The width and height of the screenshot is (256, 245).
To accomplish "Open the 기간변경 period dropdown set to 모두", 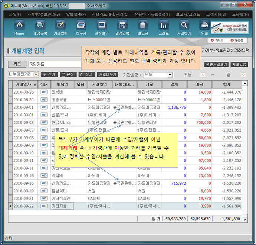I will pos(170,75).
